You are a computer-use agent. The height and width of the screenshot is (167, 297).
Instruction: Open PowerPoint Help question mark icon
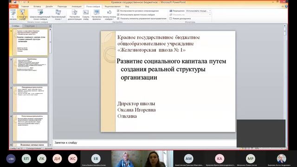coord(286,6)
